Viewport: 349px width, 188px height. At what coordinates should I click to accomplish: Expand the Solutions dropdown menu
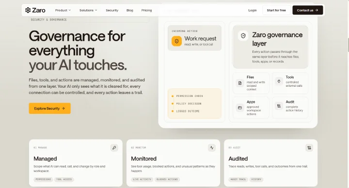coord(88,10)
